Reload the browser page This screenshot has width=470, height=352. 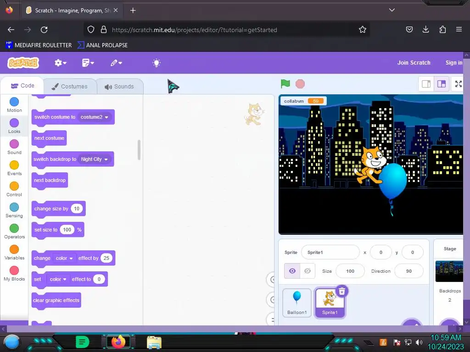click(x=44, y=30)
